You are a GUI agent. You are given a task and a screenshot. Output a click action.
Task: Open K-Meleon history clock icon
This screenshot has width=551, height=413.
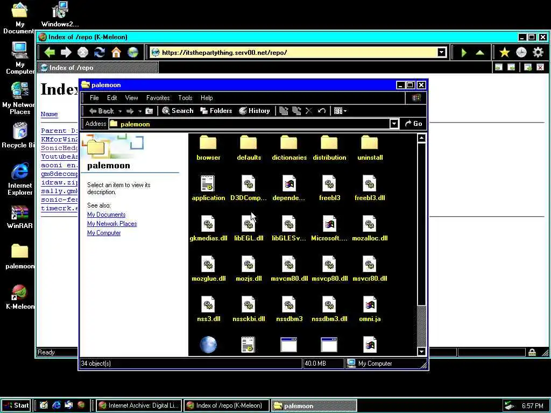(x=521, y=53)
